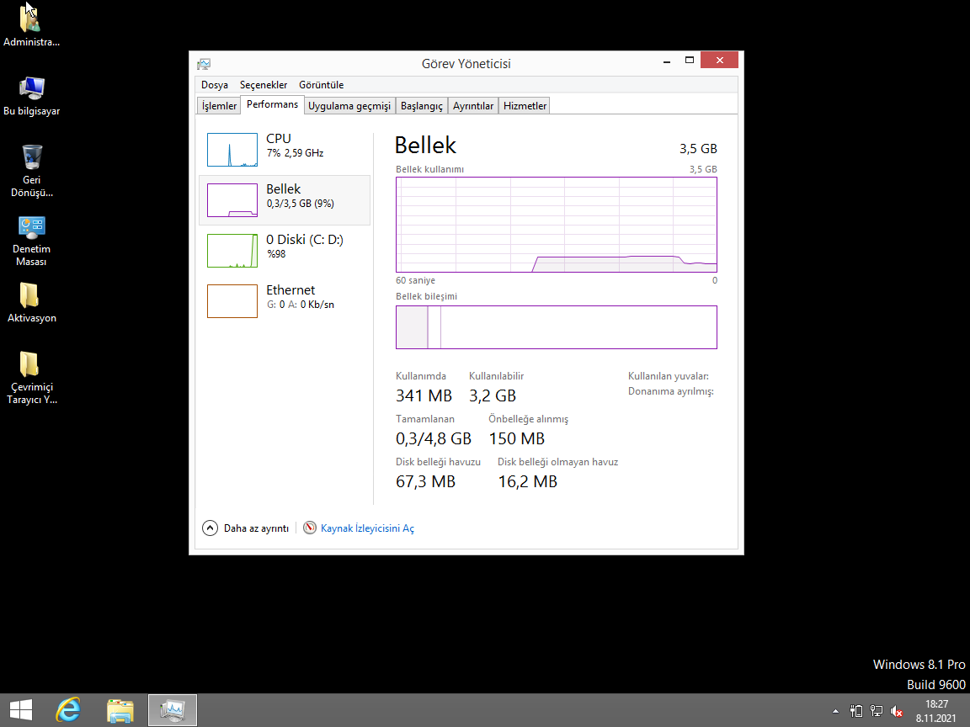Select the Disk 0 (C: D:) graph
Screen dimensions: 970x727
pyautogui.click(x=232, y=251)
